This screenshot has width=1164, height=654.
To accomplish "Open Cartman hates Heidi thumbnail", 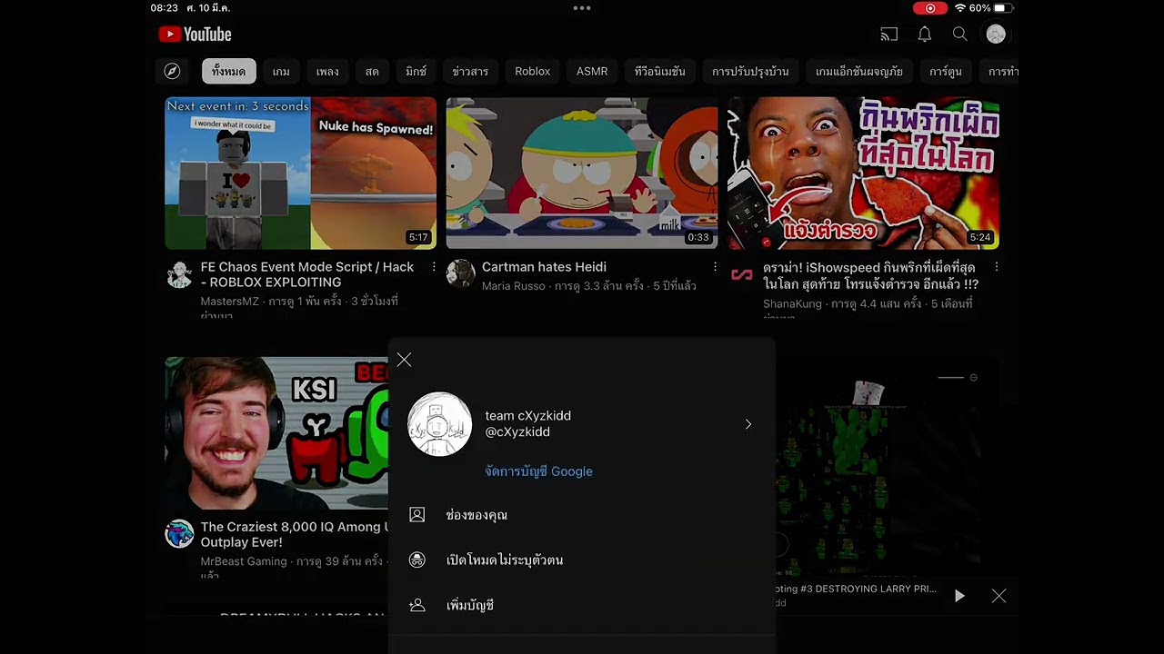I will 582,173.
